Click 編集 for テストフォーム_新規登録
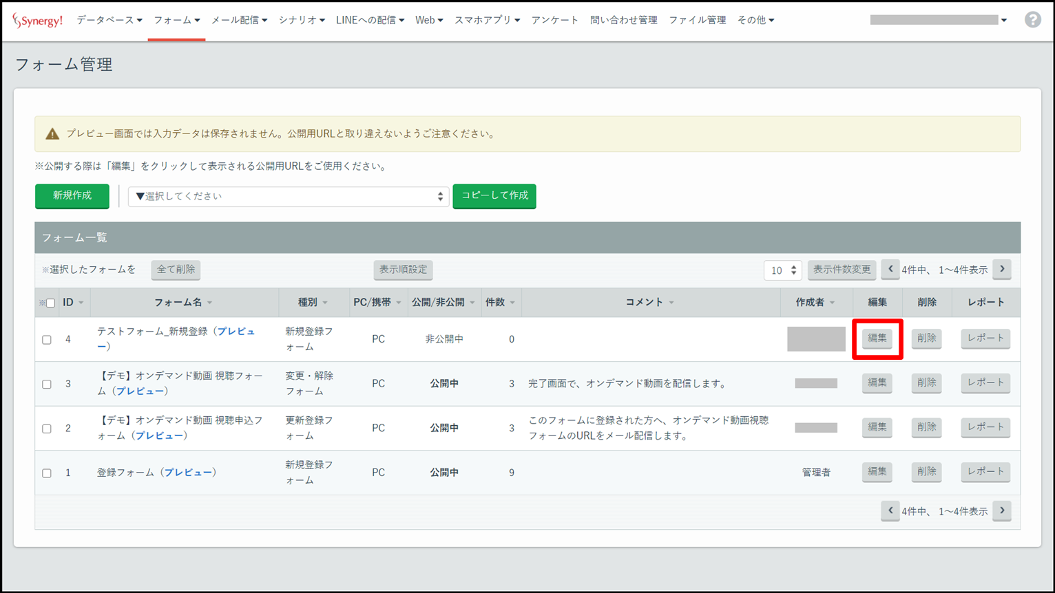Viewport: 1055px width, 593px height. pyautogui.click(x=877, y=338)
